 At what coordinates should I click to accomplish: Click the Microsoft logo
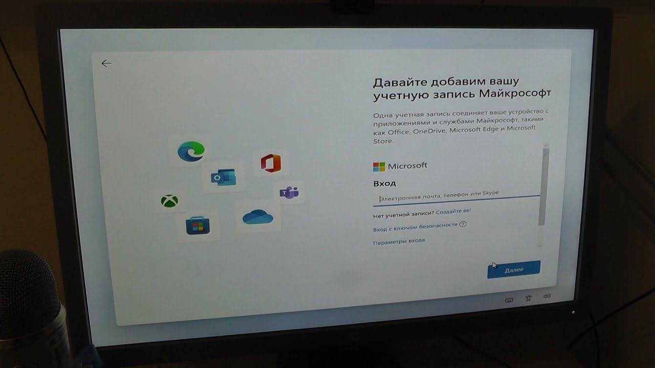pyautogui.click(x=400, y=166)
